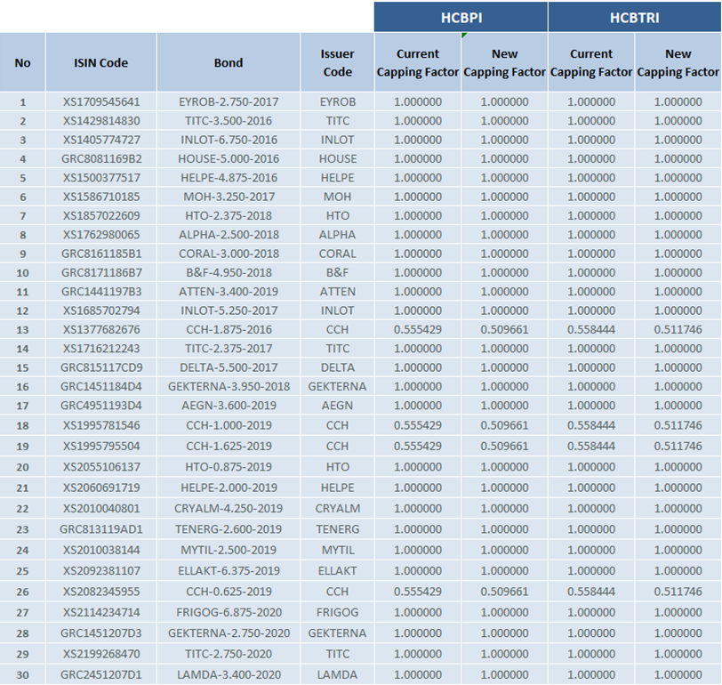The height and width of the screenshot is (685, 722).
Task: Click ISIN cell XS2082345955
Action: (101, 591)
